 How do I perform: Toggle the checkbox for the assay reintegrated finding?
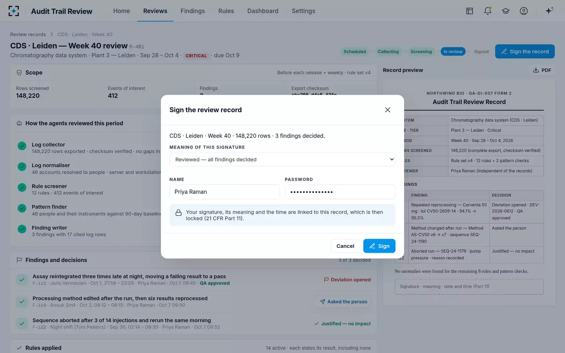[x=22, y=280]
